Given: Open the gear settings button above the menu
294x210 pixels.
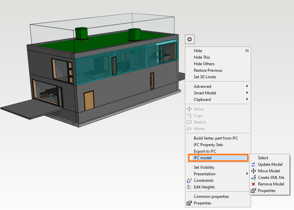Looking at the screenshot, I should pyautogui.click(x=189, y=39).
